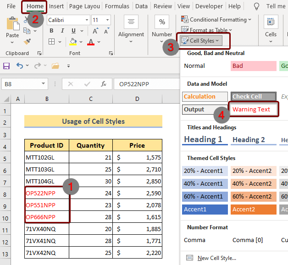Open font name Calibri dropdown
Image resolution: width=288 pixels, height=265 pixels.
pyautogui.click(x=87, y=20)
